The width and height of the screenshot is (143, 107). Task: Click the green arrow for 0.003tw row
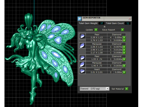tap(124, 66)
